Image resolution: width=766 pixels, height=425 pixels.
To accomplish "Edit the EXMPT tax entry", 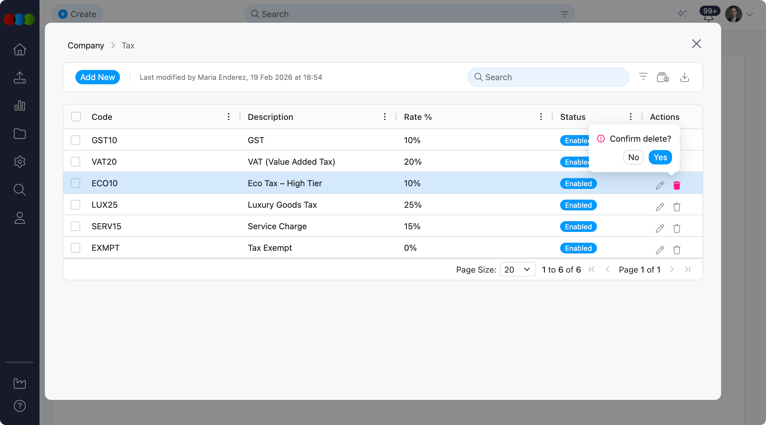I will (x=660, y=250).
